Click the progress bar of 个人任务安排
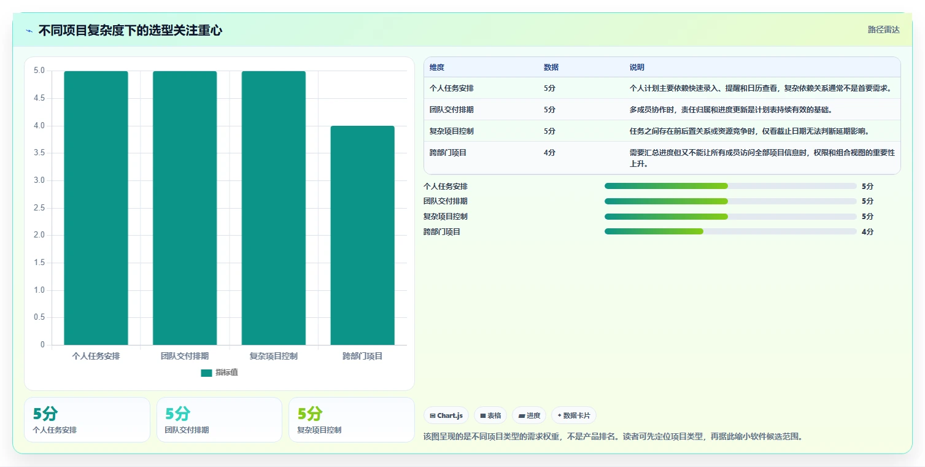 pyautogui.click(x=730, y=186)
